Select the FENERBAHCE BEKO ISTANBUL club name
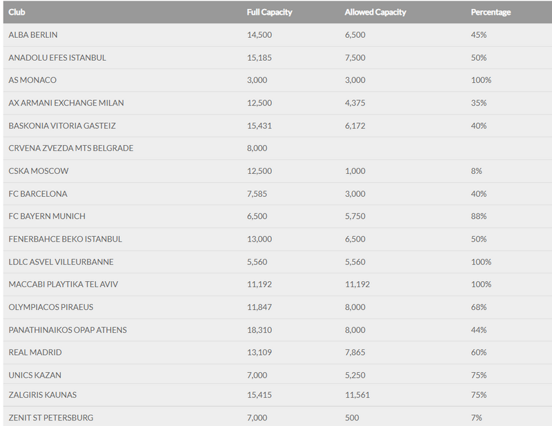 66,240
